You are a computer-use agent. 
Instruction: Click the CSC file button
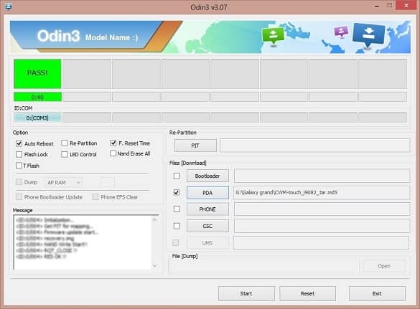pos(207,226)
